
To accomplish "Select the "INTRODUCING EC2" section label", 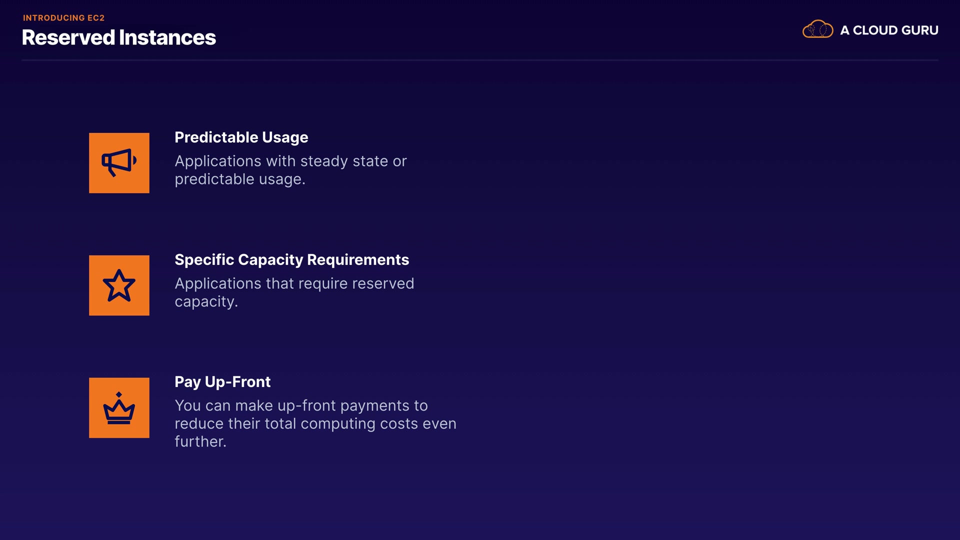I will coord(63,18).
